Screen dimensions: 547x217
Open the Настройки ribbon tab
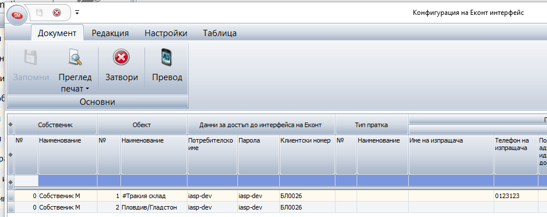click(x=166, y=33)
